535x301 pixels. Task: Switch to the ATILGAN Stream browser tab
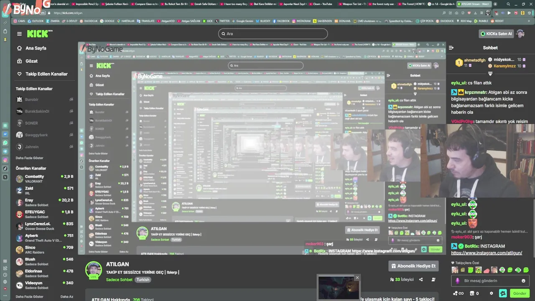[474, 4]
